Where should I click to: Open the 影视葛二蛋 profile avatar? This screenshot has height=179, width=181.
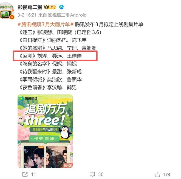coord(7,11)
